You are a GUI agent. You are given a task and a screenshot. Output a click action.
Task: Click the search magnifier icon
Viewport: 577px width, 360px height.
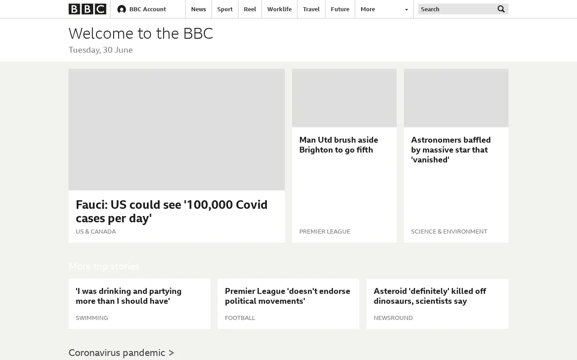click(x=501, y=9)
